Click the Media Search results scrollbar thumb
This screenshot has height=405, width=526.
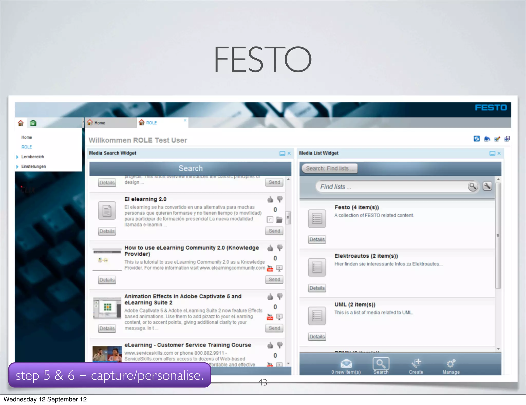click(288, 218)
